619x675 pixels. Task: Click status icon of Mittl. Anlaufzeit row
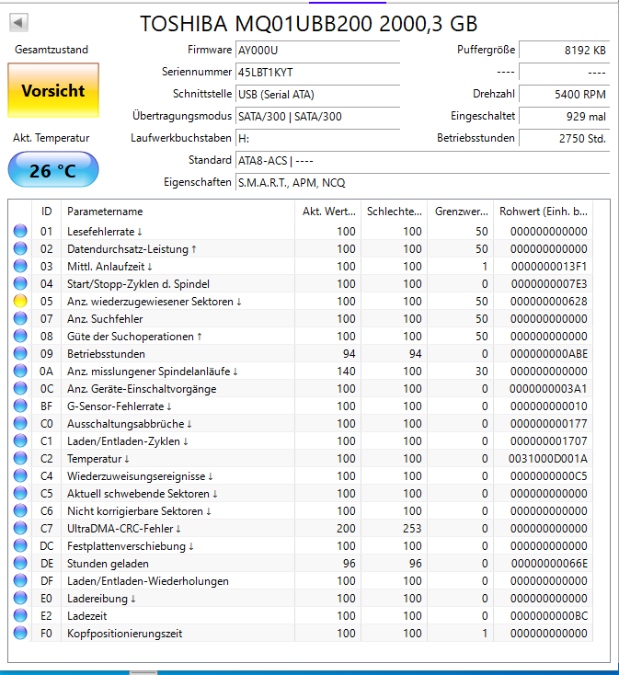coord(20,266)
